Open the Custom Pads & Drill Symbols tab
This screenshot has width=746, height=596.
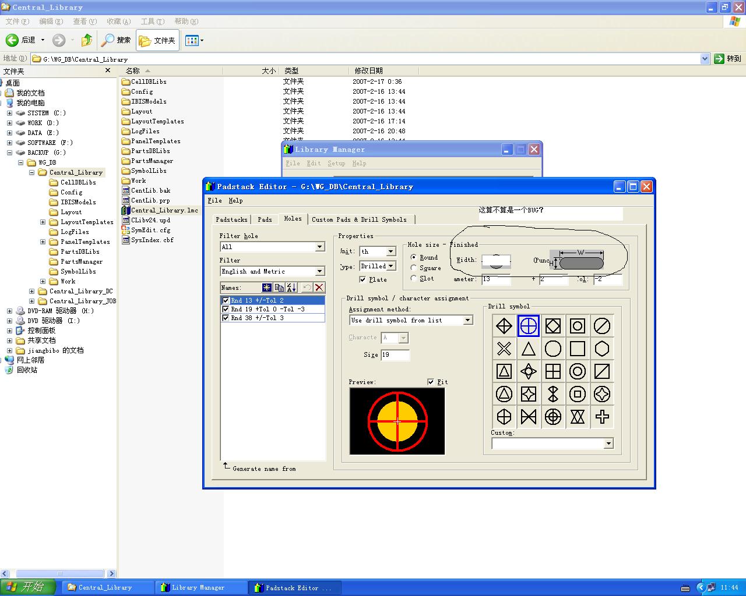point(359,219)
